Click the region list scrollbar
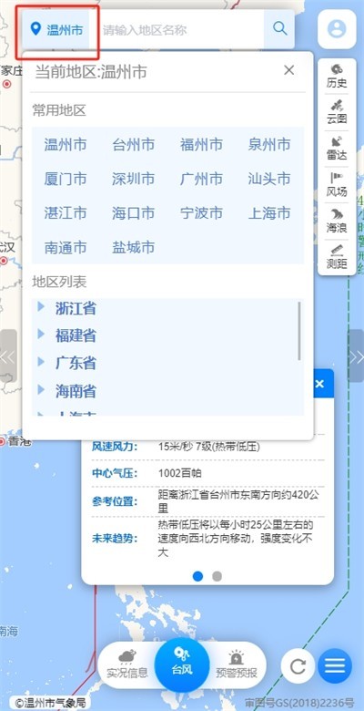Viewport: 364px width, 711px height. point(299,331)
